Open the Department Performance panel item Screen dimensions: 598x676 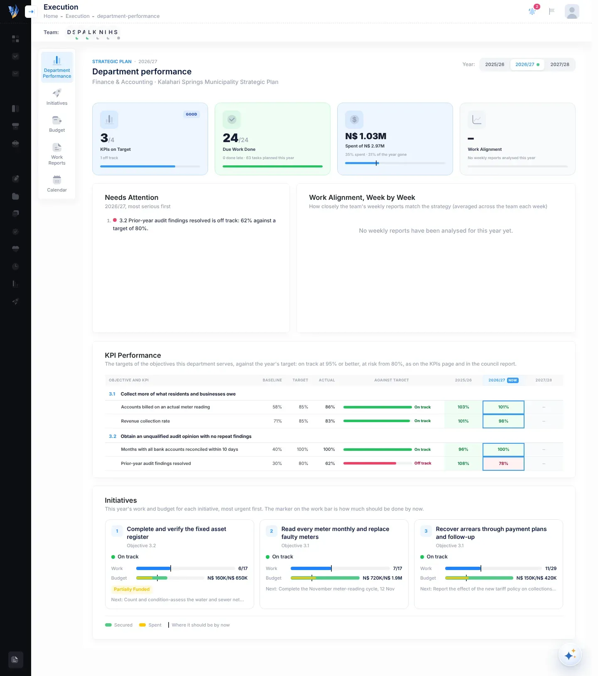(57, 67)
